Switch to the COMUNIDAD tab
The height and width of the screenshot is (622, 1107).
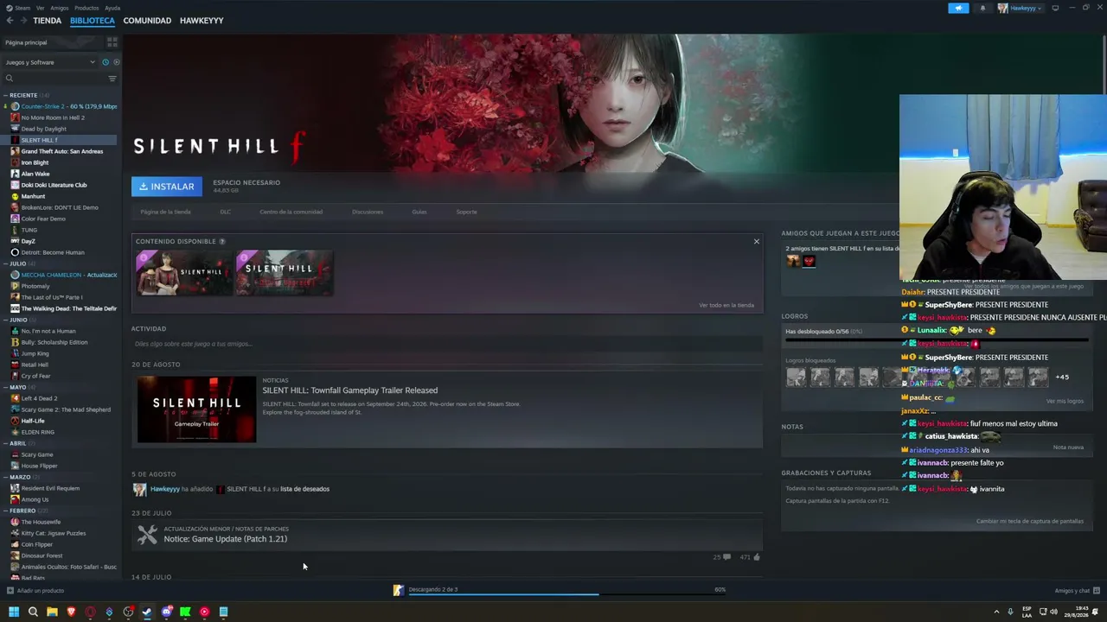tap(147, 21)
